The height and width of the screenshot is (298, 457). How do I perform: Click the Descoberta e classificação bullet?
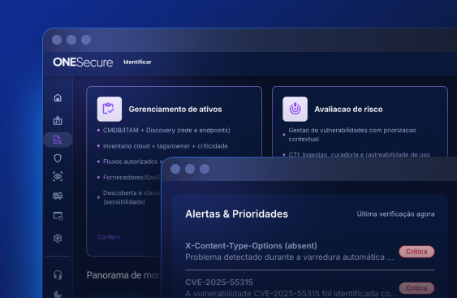[x=131, y=197]
